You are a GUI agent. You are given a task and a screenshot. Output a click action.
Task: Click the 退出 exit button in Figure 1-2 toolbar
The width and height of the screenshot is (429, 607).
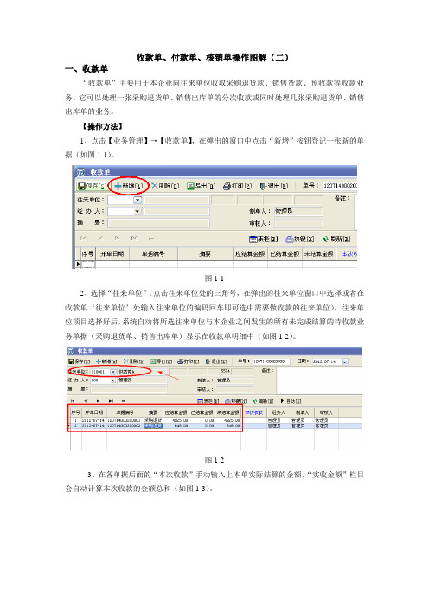[x=215, y=361]
